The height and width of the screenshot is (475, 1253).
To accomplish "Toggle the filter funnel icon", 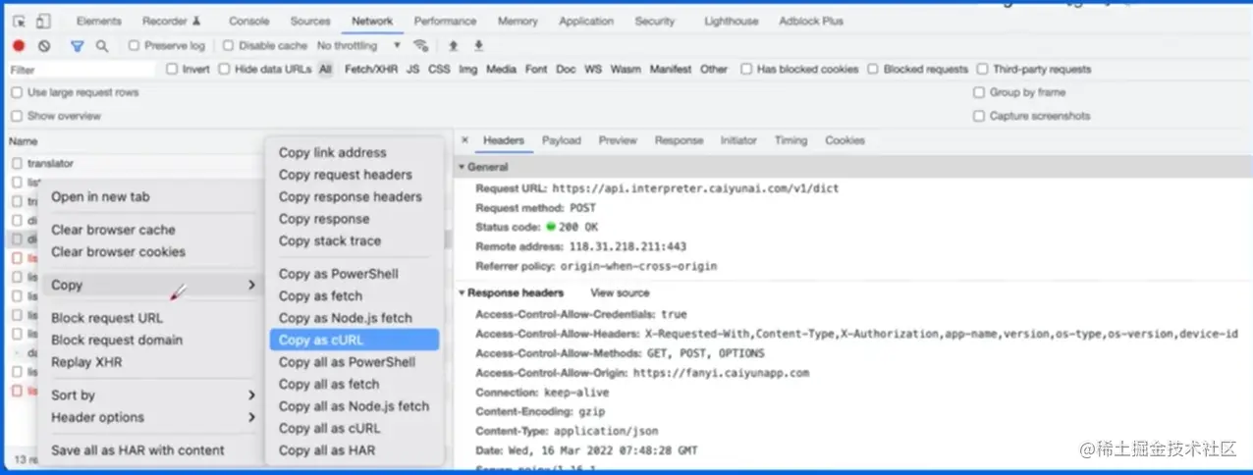I will (x=77, y=45).
